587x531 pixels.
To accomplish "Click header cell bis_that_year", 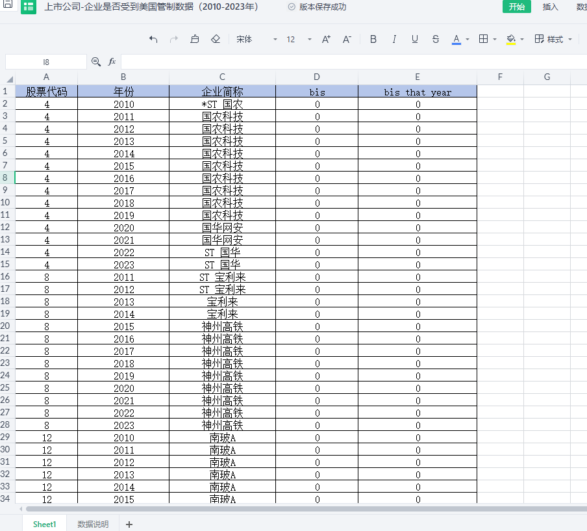I will coord(418,92).
